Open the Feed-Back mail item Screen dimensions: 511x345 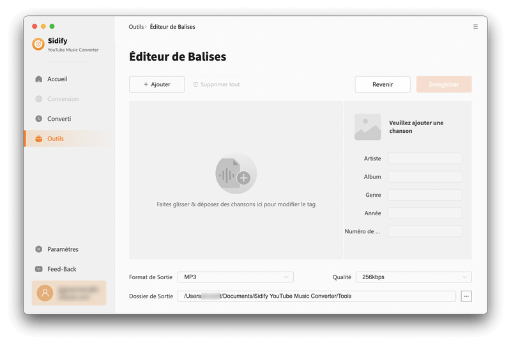coord(61,269)
